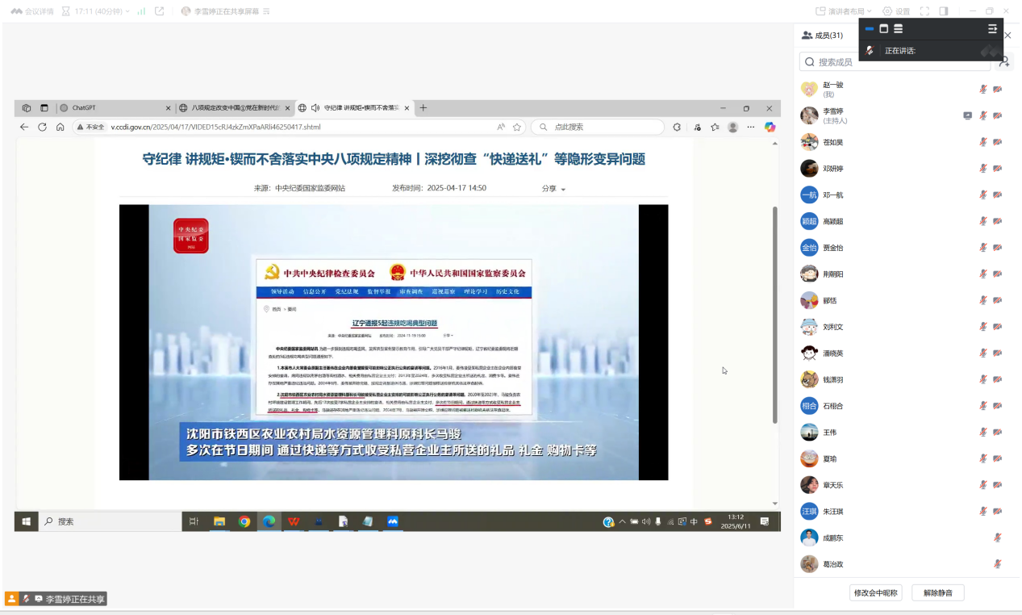This screenshot has height=615, width=1022.
Task: Click the expand icon in floating speaker bar
Action: [x=992, y=29]
